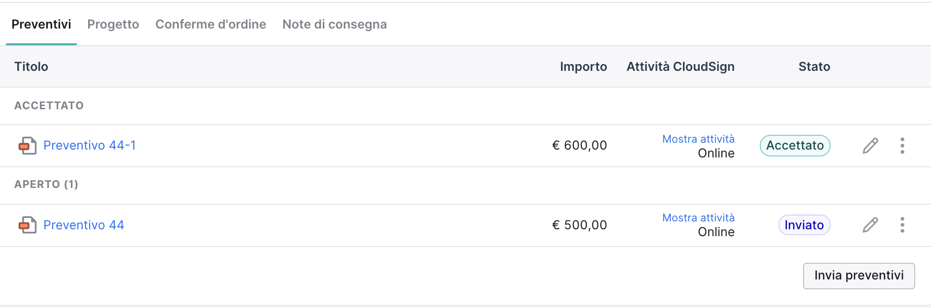
Task: Switch to the Progetto tab
Action: point(113,24)
